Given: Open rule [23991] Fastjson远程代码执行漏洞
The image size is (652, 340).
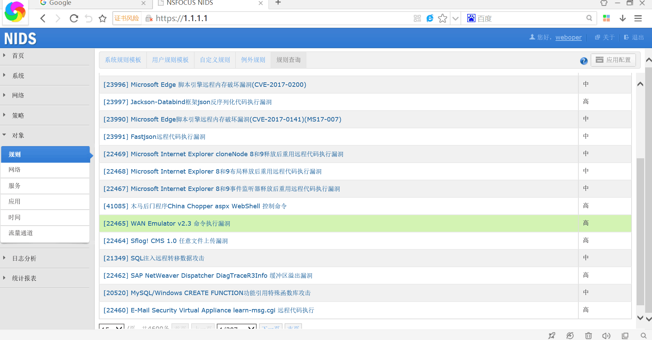Looking at the screenshot, I should (x=154, y=137).
